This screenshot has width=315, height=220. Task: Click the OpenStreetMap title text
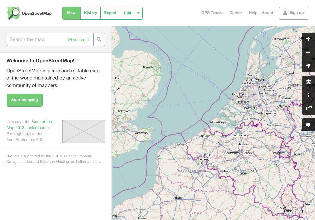[x=36, y=13]
